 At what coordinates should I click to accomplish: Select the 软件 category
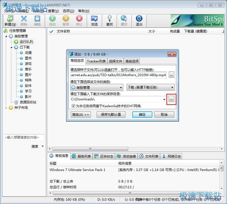pyautogui.click(x=26, y=86)
